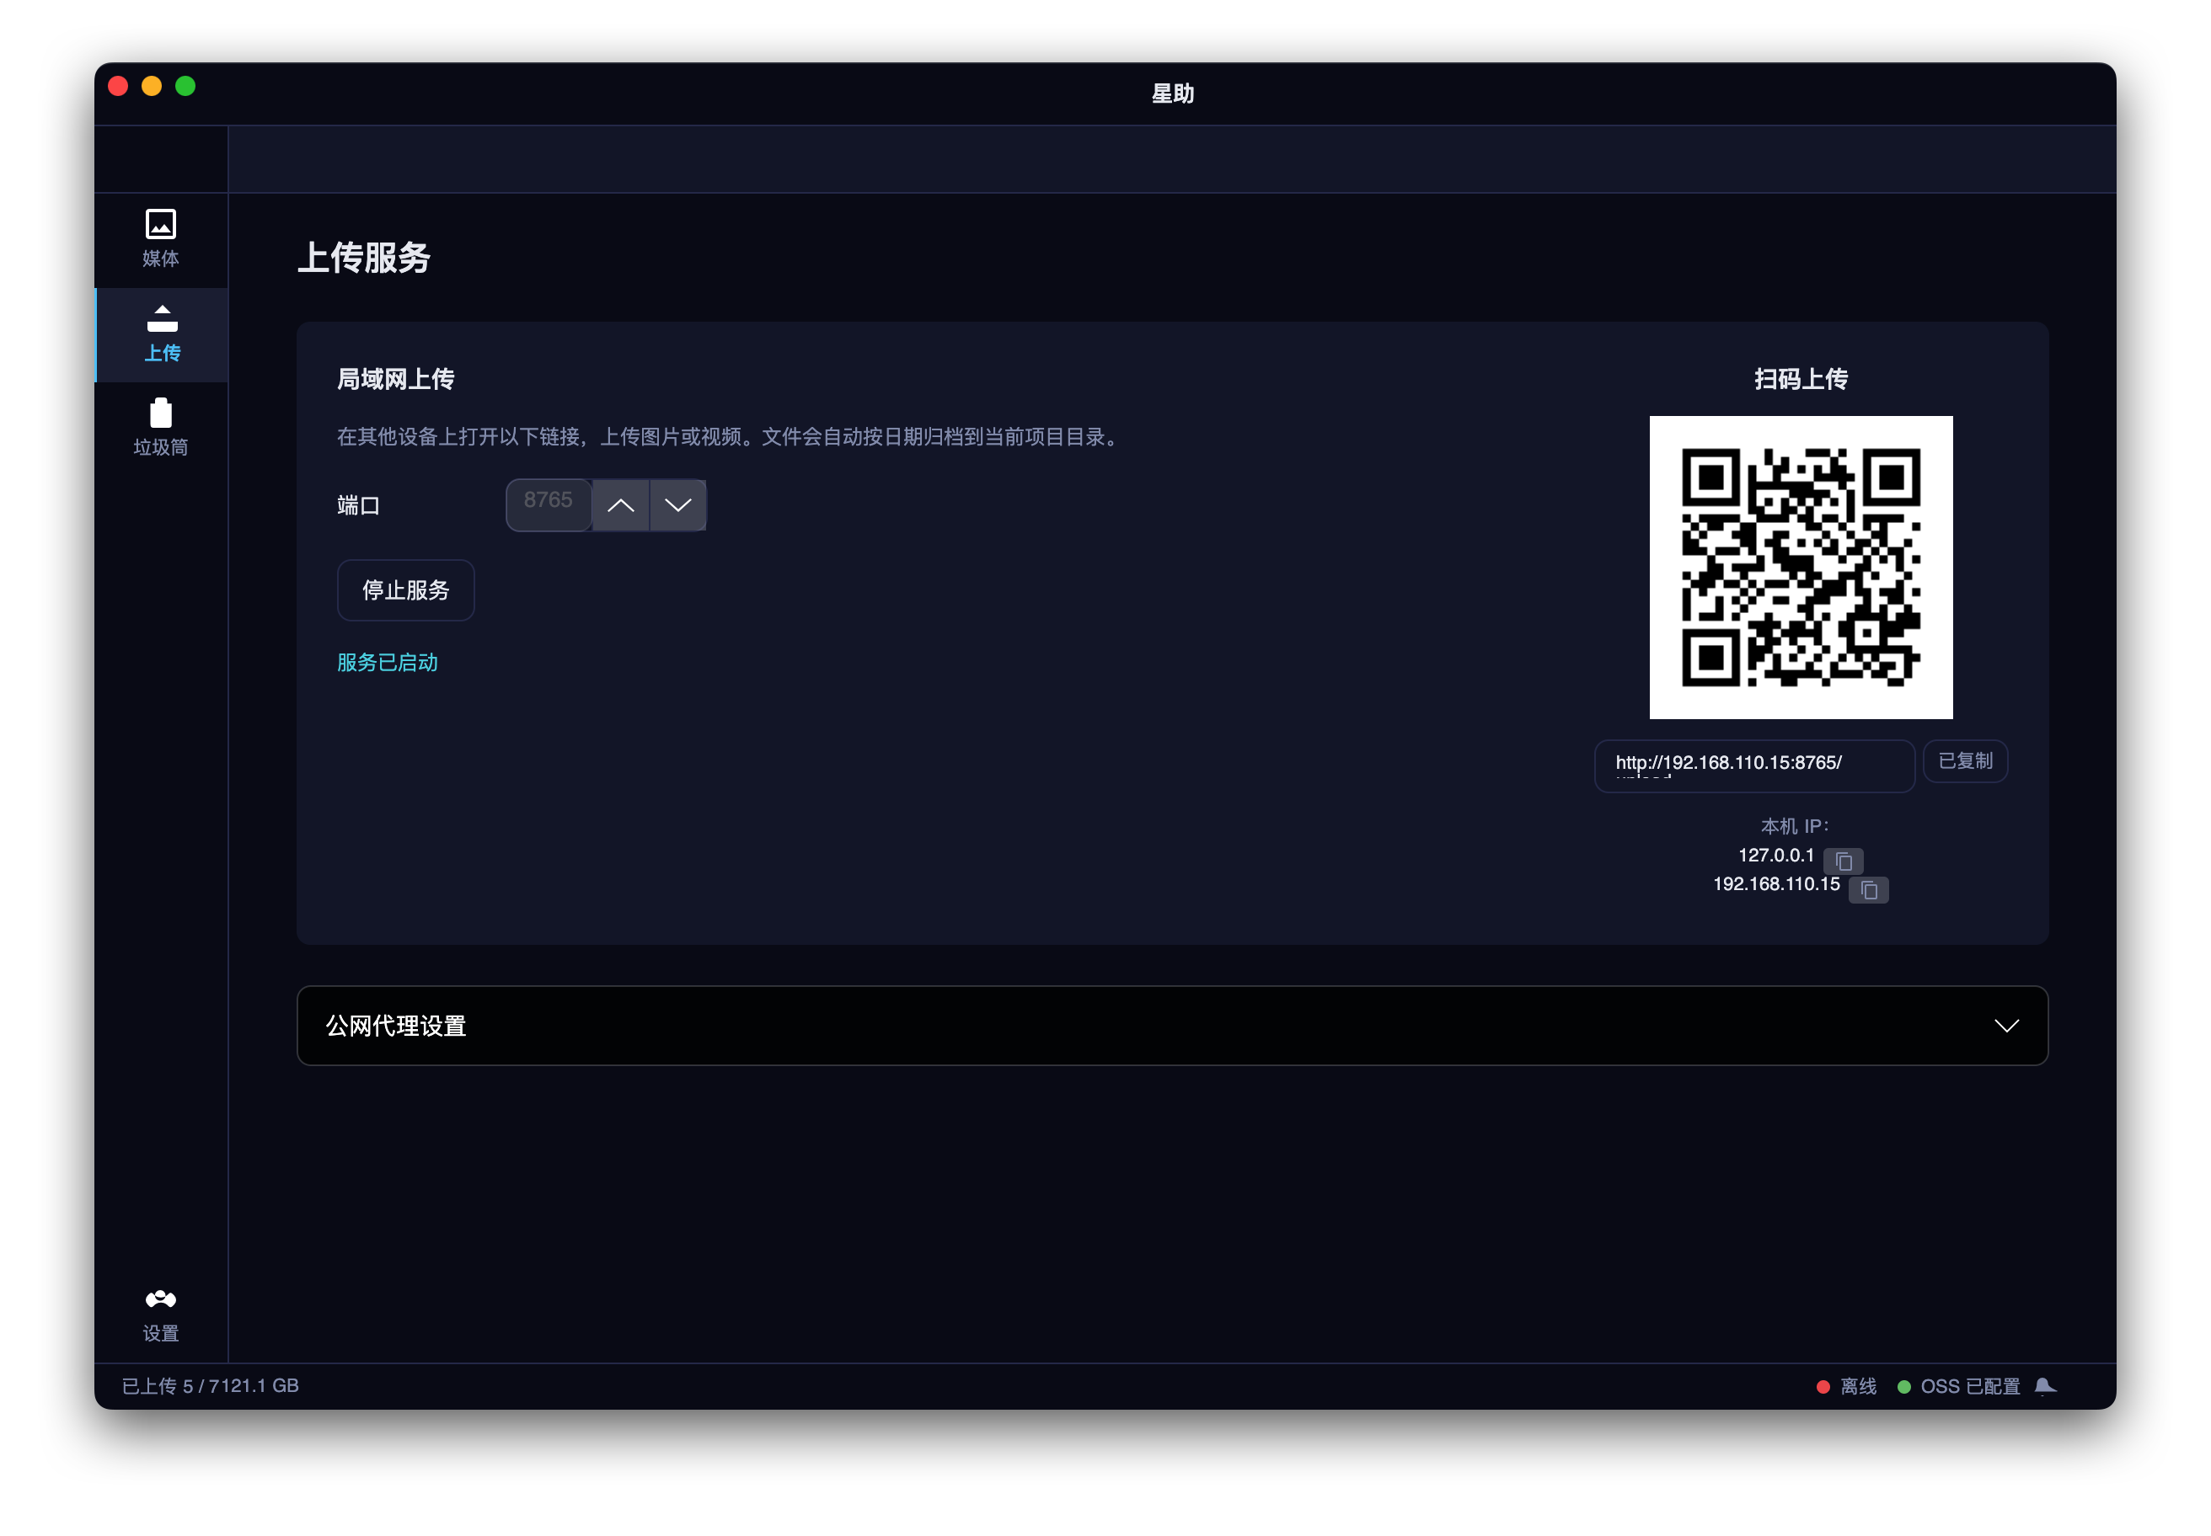The image size is (2211, 1536).
Task: Click the 停止服务 stop service button
Action: [405, 590]
